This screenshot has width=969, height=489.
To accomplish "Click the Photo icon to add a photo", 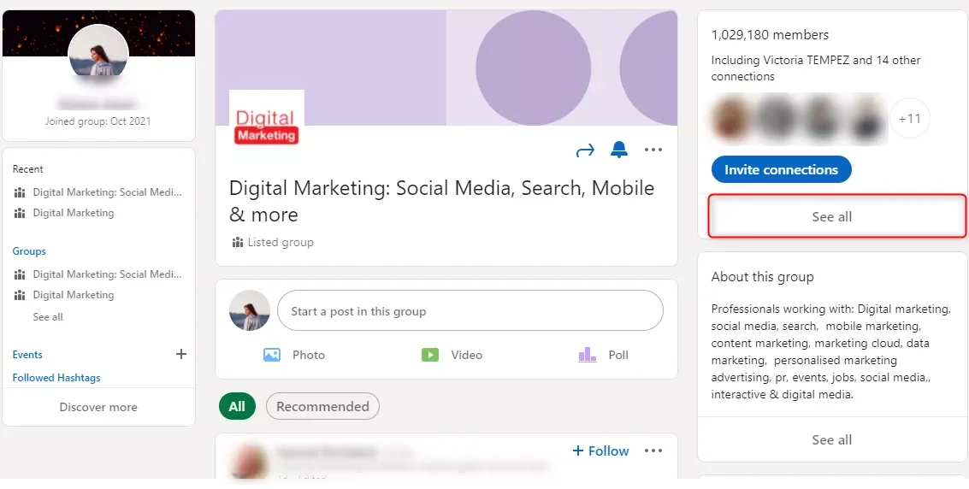I will tap(272, 355).
